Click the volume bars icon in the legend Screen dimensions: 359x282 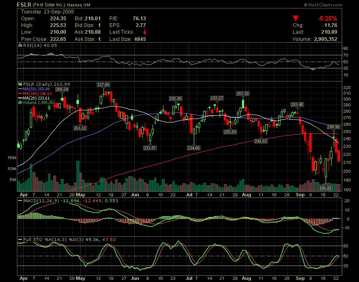[x=20, y=102]
